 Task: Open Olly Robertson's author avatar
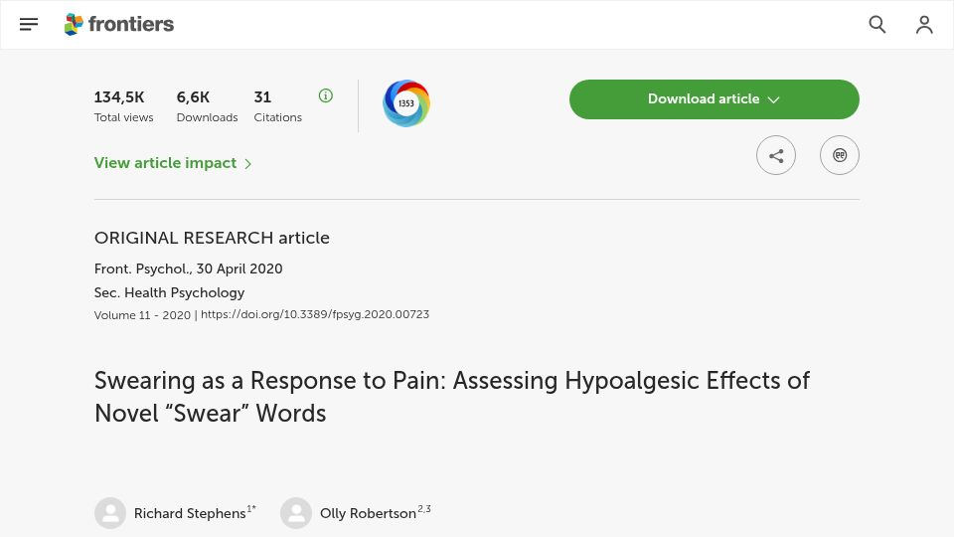[296, 513]
